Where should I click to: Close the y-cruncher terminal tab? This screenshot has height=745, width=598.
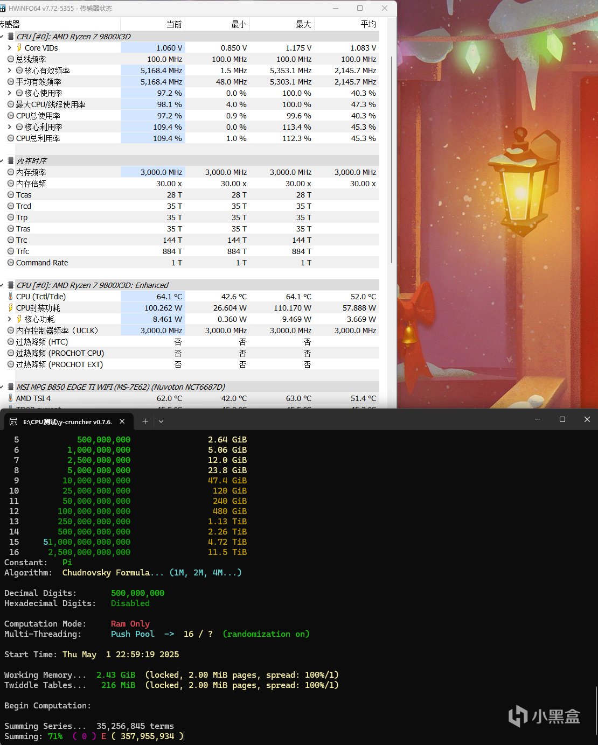122,421
